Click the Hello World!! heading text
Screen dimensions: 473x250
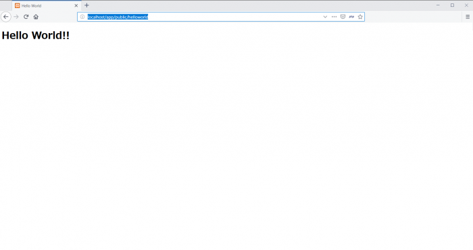(36, 35)
